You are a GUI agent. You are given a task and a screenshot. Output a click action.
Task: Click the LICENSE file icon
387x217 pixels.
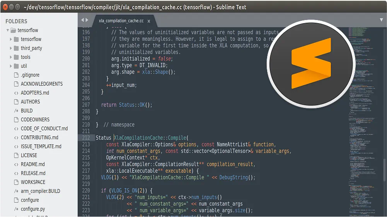pyautogui.click(x=16, y=155)
